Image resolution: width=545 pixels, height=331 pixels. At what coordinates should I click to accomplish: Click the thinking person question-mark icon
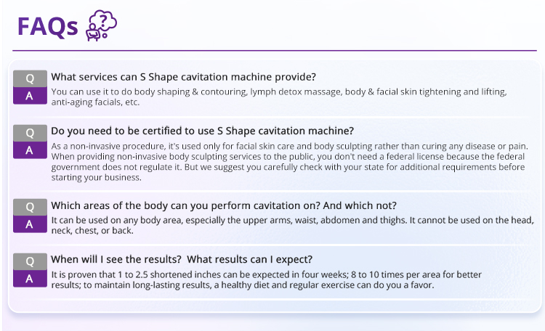coord(101,25)
